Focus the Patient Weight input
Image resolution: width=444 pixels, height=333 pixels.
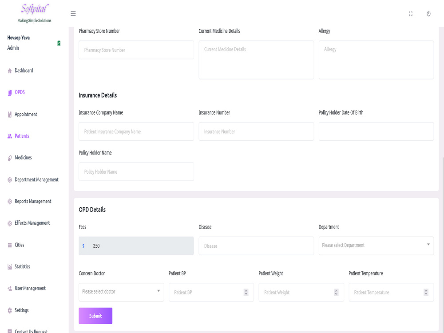tap(301, 292)
